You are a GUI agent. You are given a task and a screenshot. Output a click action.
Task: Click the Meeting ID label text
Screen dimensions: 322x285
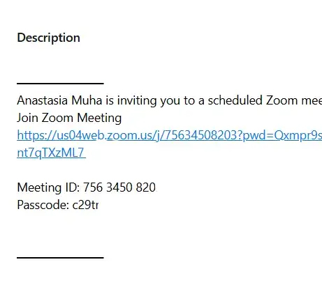(48, 187)
